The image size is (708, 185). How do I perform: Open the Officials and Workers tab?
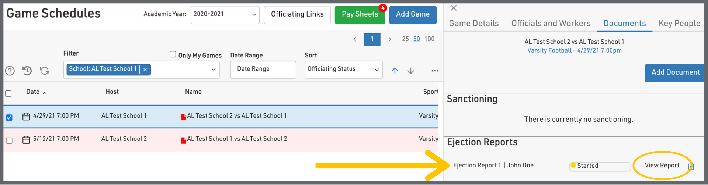[x=551, y=24]
